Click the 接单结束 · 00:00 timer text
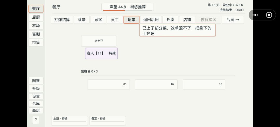280x127 pixels. click(x=232, y=10)
